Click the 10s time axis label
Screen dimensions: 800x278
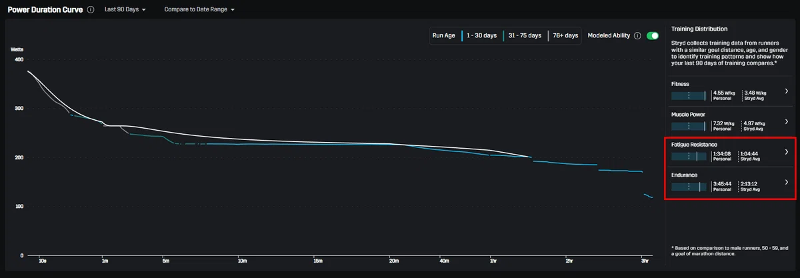pos(42,261)
